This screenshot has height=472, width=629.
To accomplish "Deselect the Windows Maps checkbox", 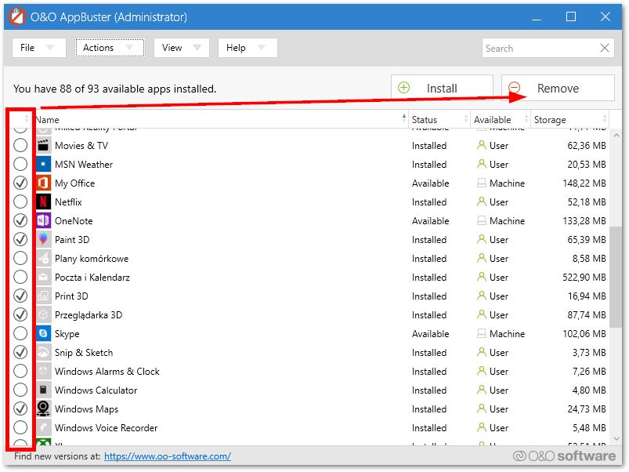I will 20,409.
